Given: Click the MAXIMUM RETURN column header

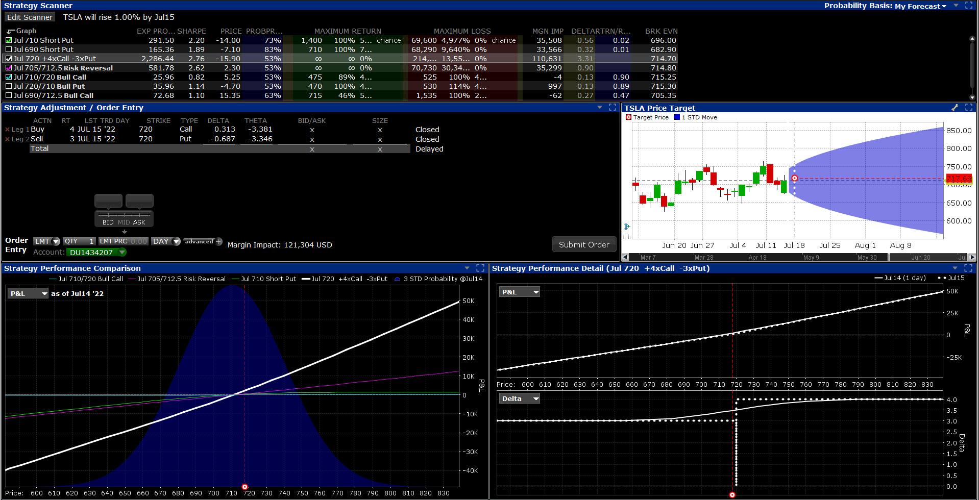Looking at the screenshot, I should coord(348,31).
